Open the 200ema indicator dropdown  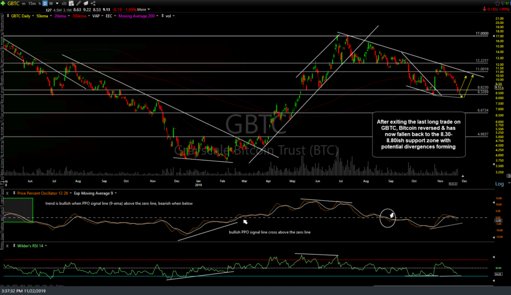[89, 15]
